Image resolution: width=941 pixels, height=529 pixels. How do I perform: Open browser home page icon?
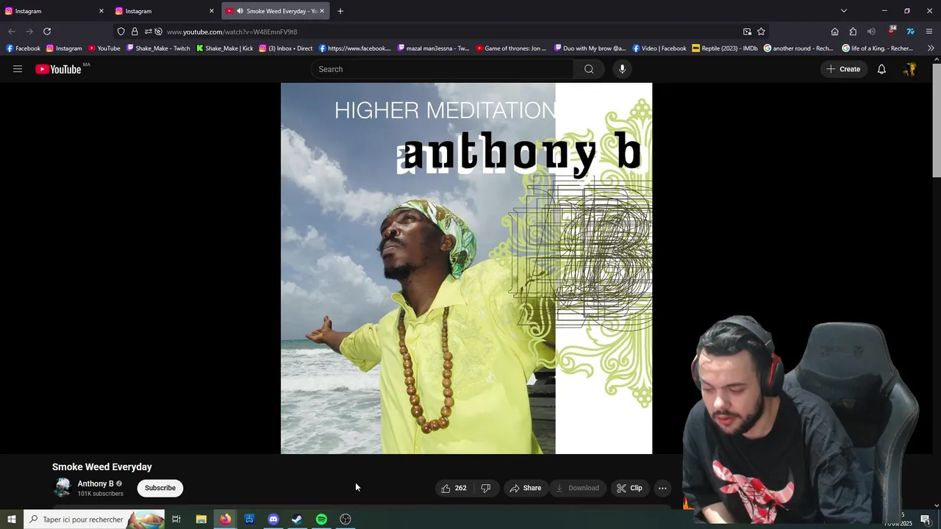[x=834, y=32]
